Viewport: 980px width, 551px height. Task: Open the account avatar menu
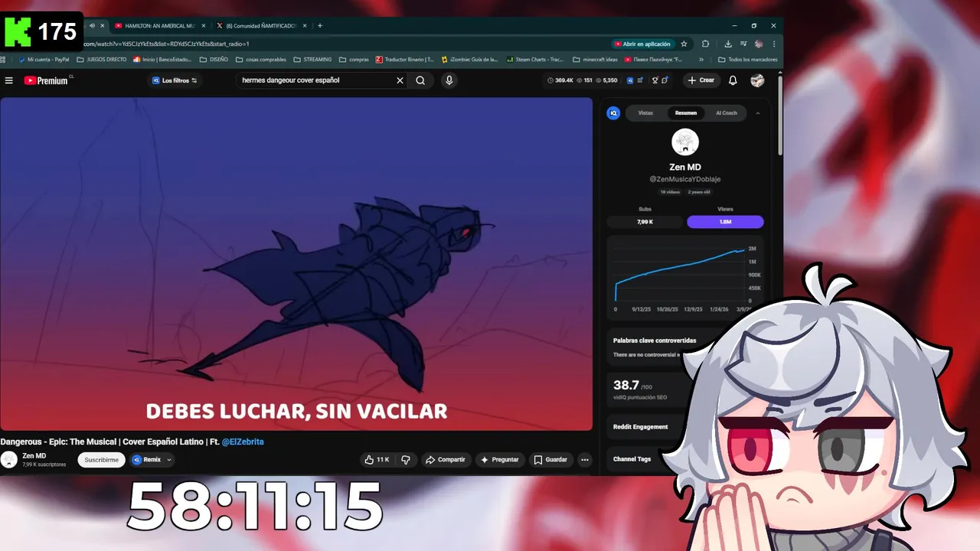click(x=757, y=80)
